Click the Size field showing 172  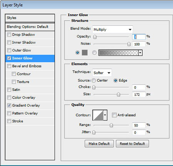tap(139, 95)
